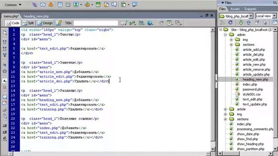
Task: Expand the img folder inside admin
Action: tap(231, 39)
